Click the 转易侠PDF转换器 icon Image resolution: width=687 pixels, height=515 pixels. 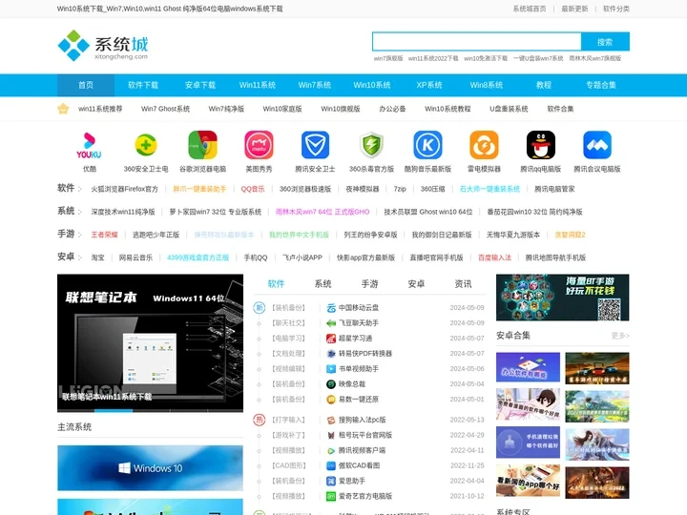tap(331, 354)
